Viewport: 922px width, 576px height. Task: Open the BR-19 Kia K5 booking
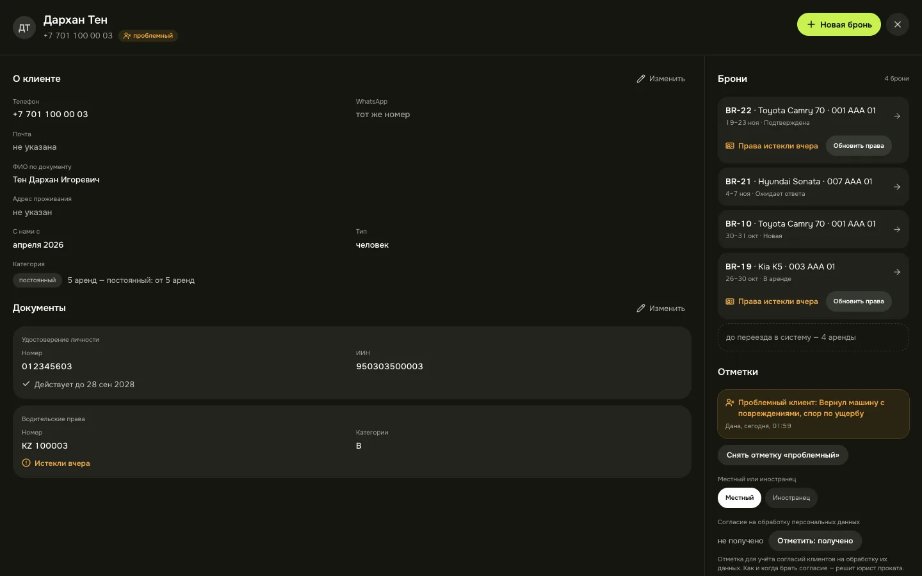coord(813,285)
